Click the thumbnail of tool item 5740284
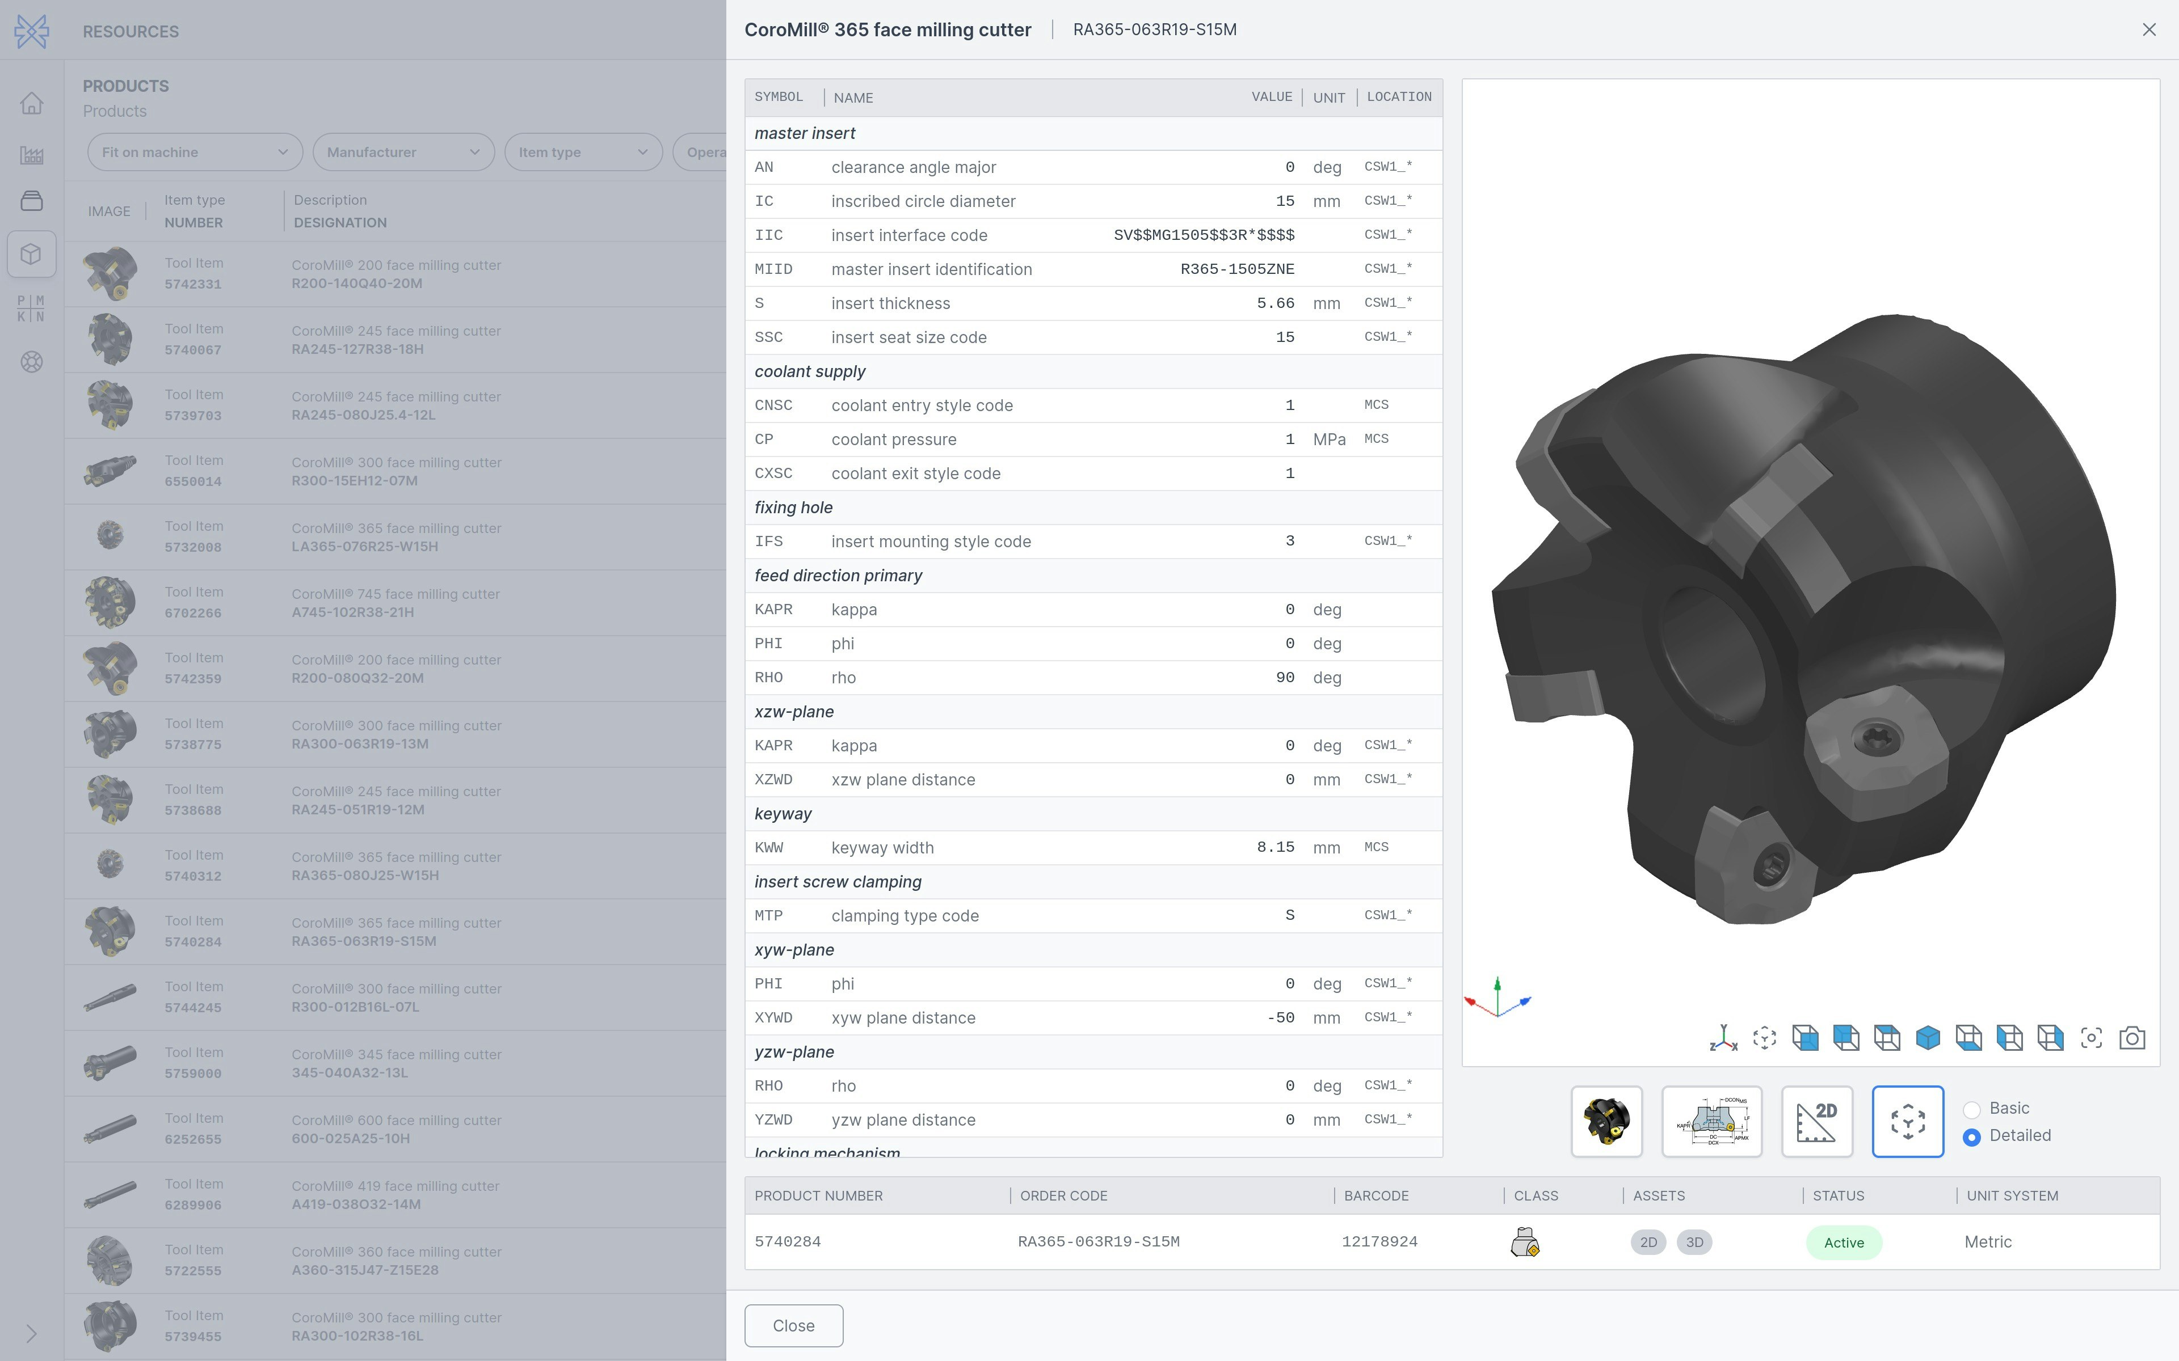Screen dimensions: 2179x1361 (x=110, y=932)
